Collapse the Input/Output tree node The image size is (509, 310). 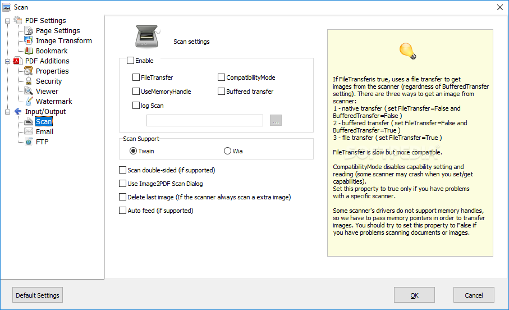pyautogui.click(x=7, y=112)
